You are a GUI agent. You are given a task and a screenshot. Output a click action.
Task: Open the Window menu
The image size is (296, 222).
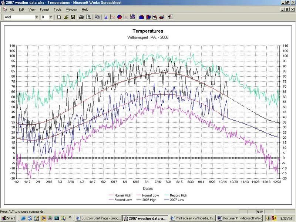pos(71,10)
